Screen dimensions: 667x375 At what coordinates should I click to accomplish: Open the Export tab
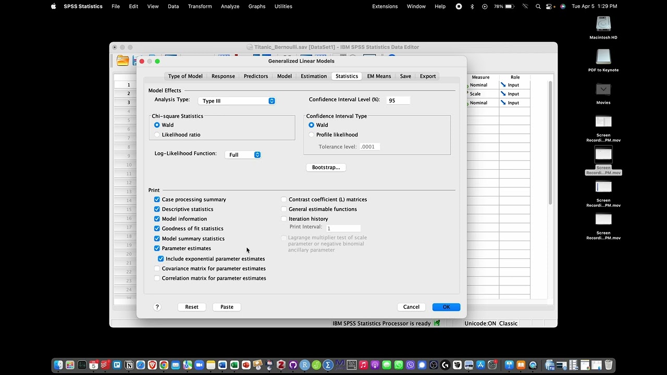pos(428,76)
